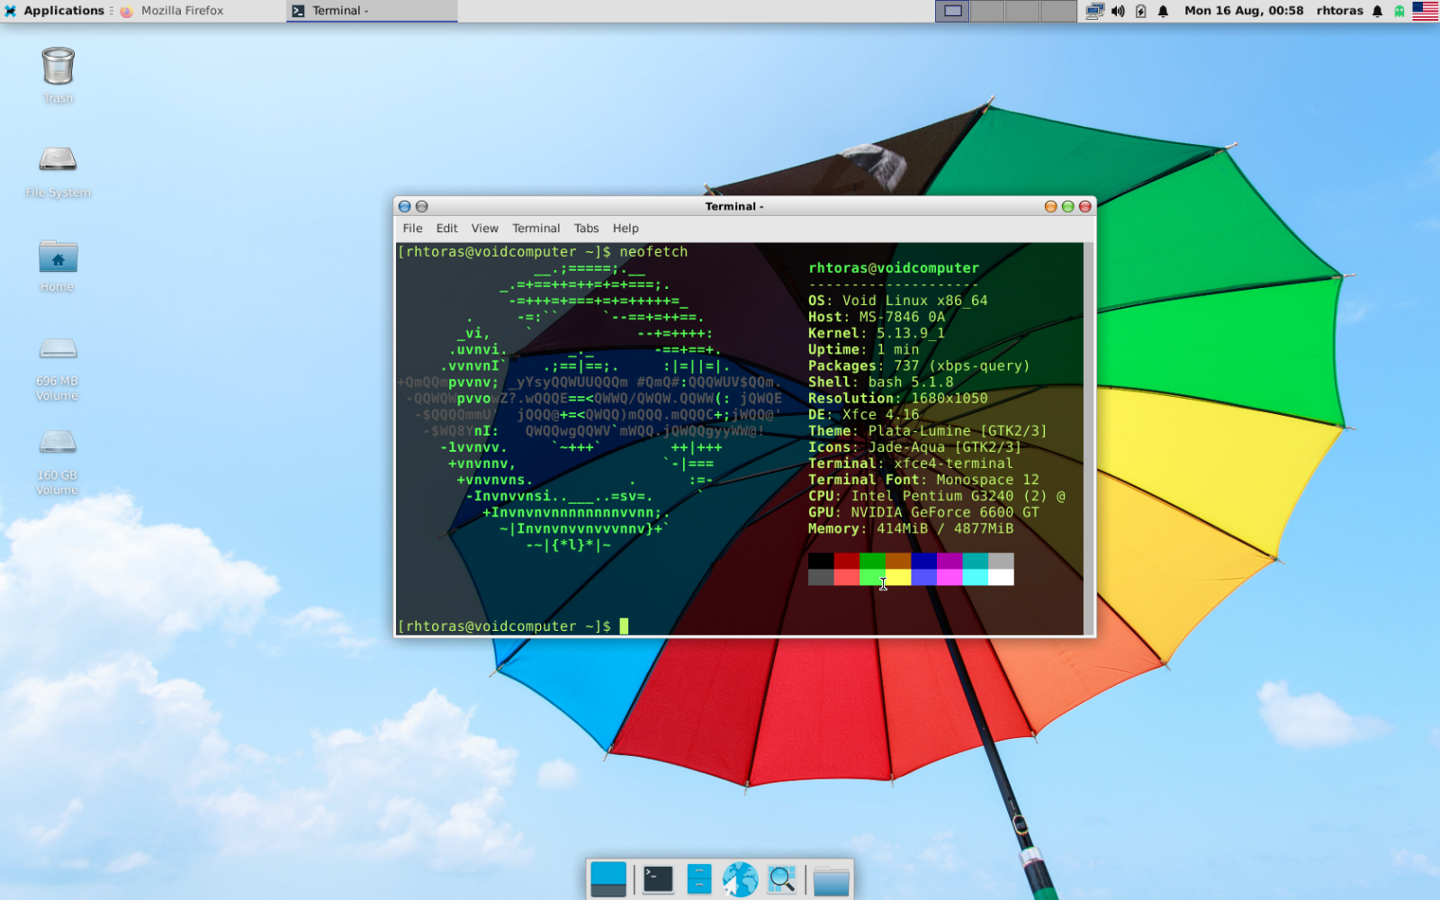Open the battery power manager icon
The width and height of the screenshot is (1440, 900).
[x=1140, y=11]
